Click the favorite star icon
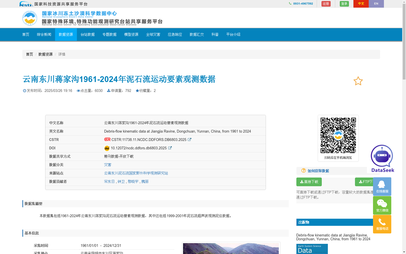 click(x=358, y=81)
